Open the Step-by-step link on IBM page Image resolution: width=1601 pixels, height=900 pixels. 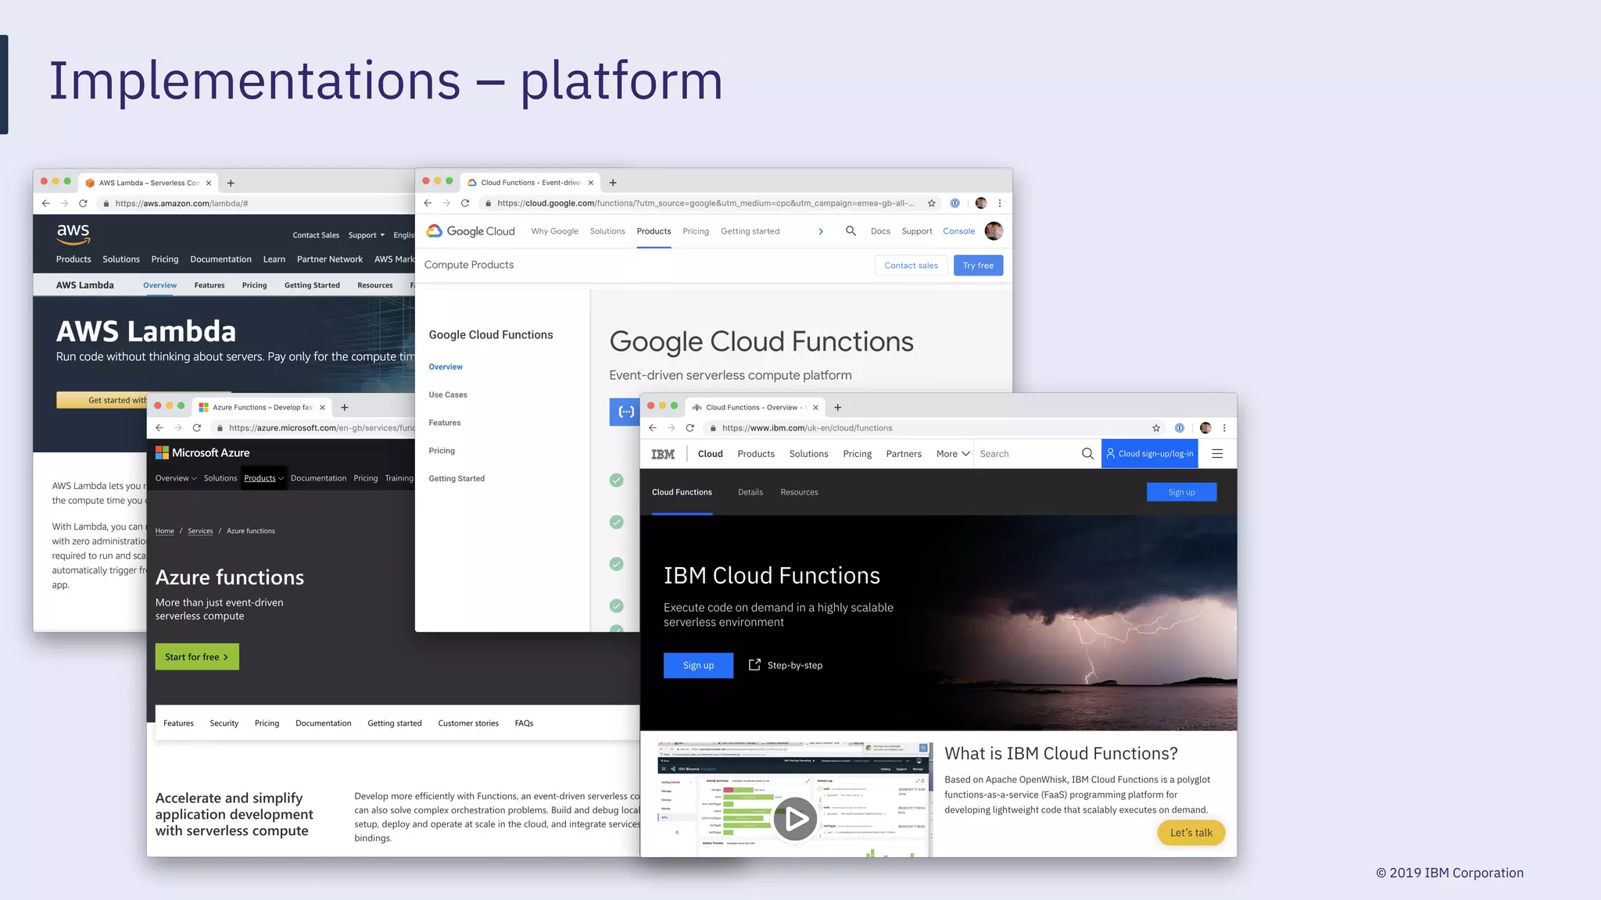(x=786, y=666)
